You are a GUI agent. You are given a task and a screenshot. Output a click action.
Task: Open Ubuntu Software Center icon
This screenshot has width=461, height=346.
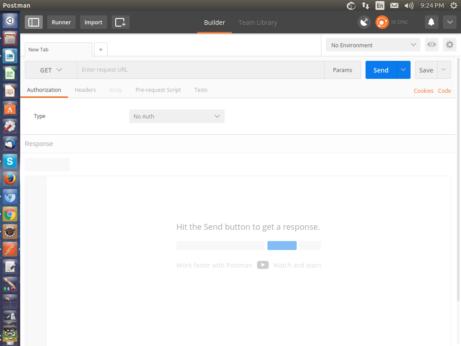pos(10,109)
